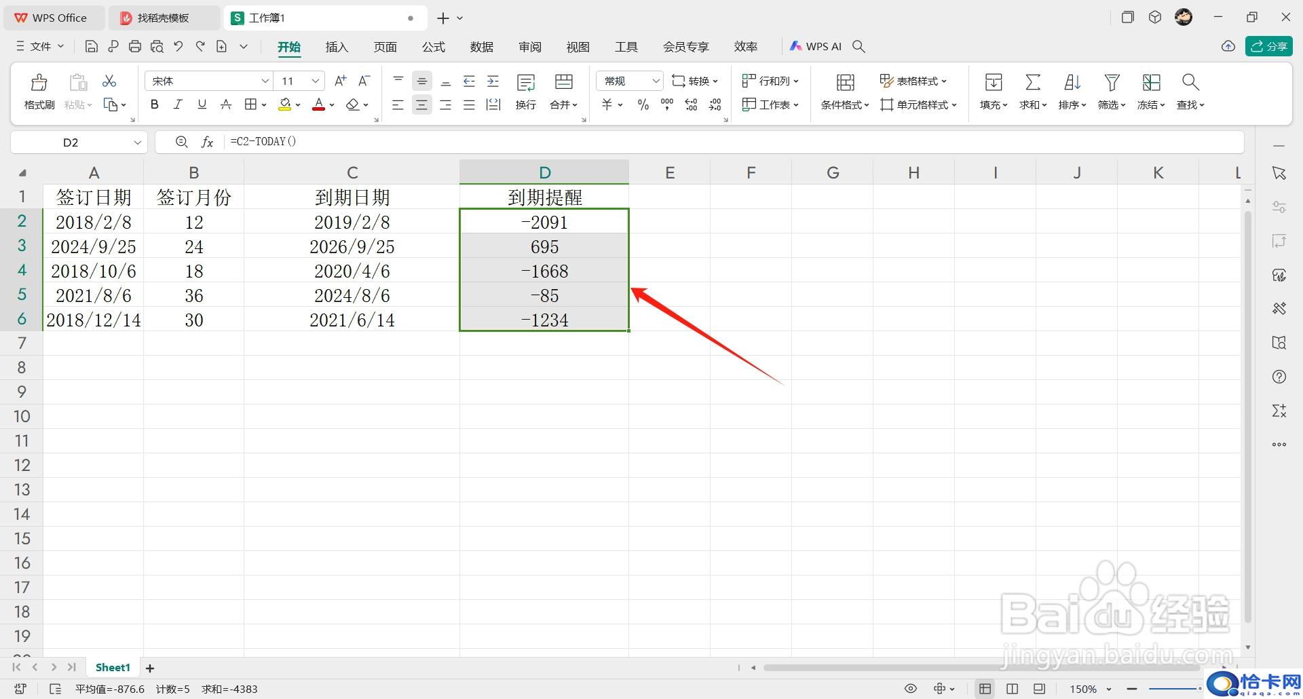Select column D header
This screenshot has width=1303, height=699.
point(544,172)
